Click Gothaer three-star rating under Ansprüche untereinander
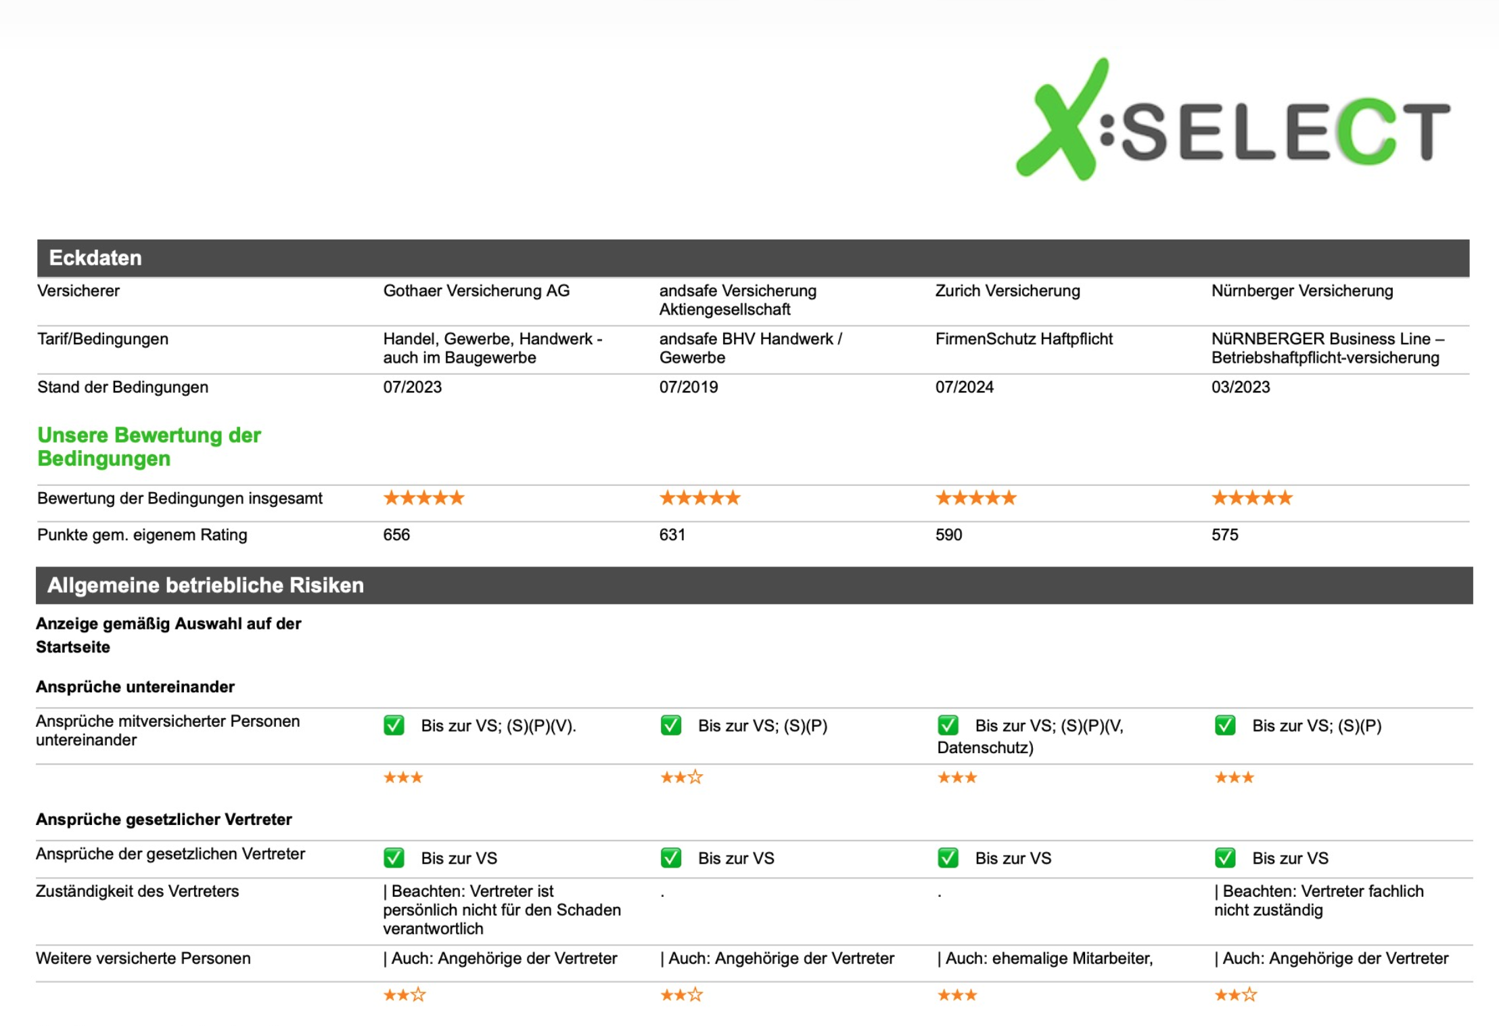The image size is (1499, 1026). (x=403, y=777)
